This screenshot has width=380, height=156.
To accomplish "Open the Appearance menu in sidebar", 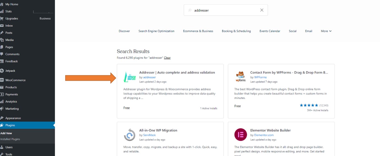I will point(13,118).
